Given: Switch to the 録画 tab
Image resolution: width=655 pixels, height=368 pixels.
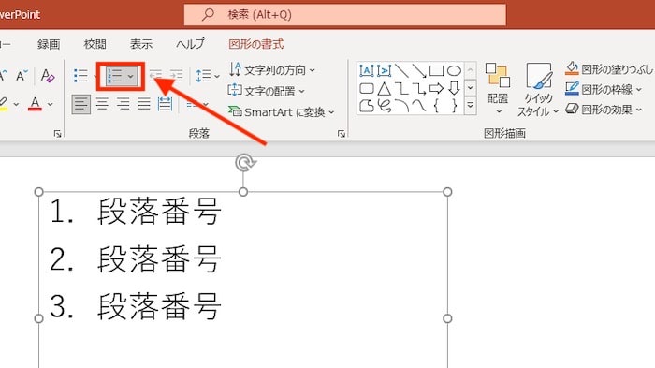Looking at the screenshot, I should [x=49, y=44].
